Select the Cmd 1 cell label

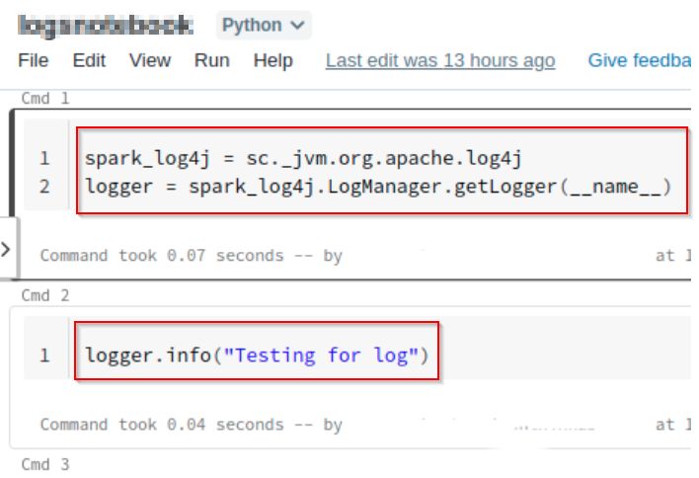(45, 99)
